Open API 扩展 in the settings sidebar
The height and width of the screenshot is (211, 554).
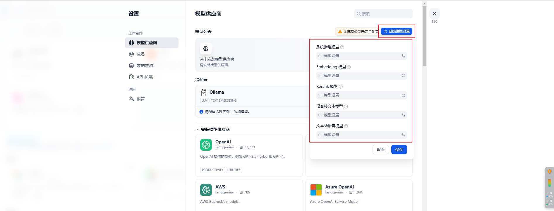click(x=152, y=77)
